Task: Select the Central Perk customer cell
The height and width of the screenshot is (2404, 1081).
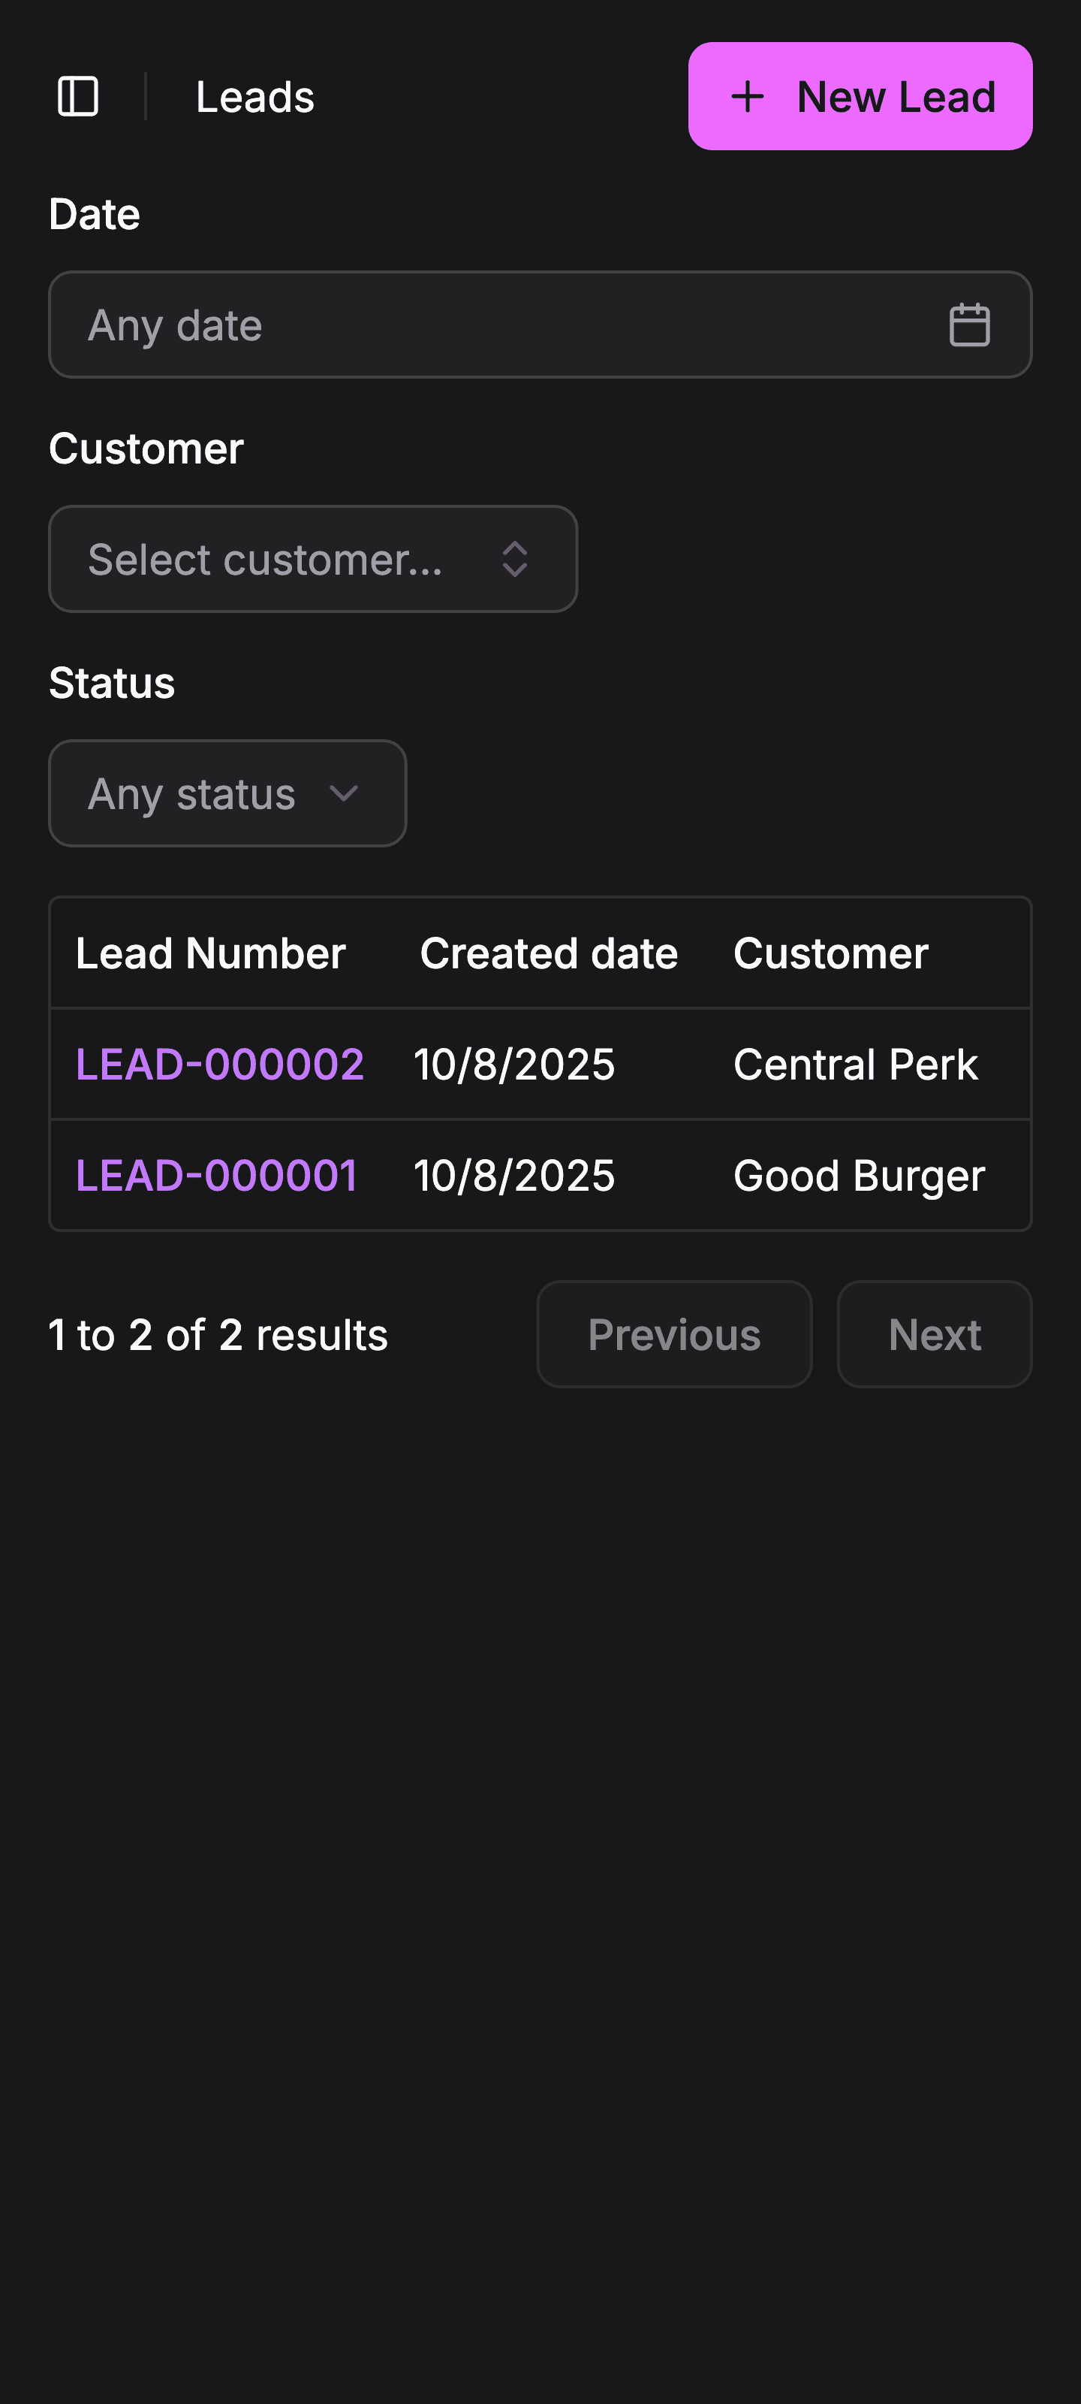Action: point(855,1065)
